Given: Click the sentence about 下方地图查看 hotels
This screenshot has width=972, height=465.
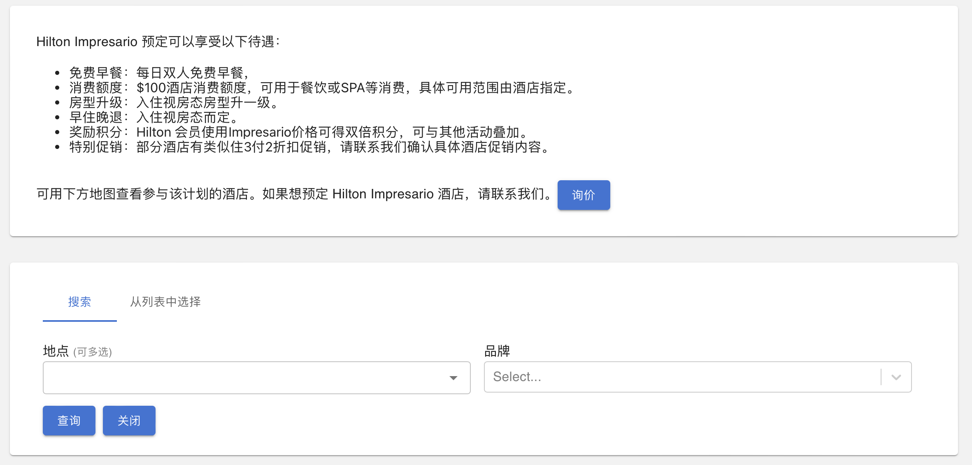Looking at the screenshot, I should coord(294,194).
